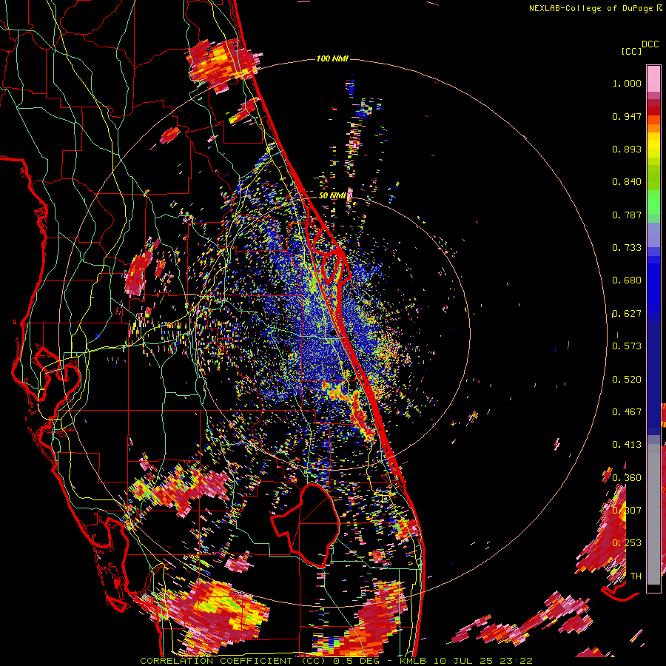The width and height of the screenshot is (666, 666).
Task: Select the 1.000 scale value
Action: 627,83
